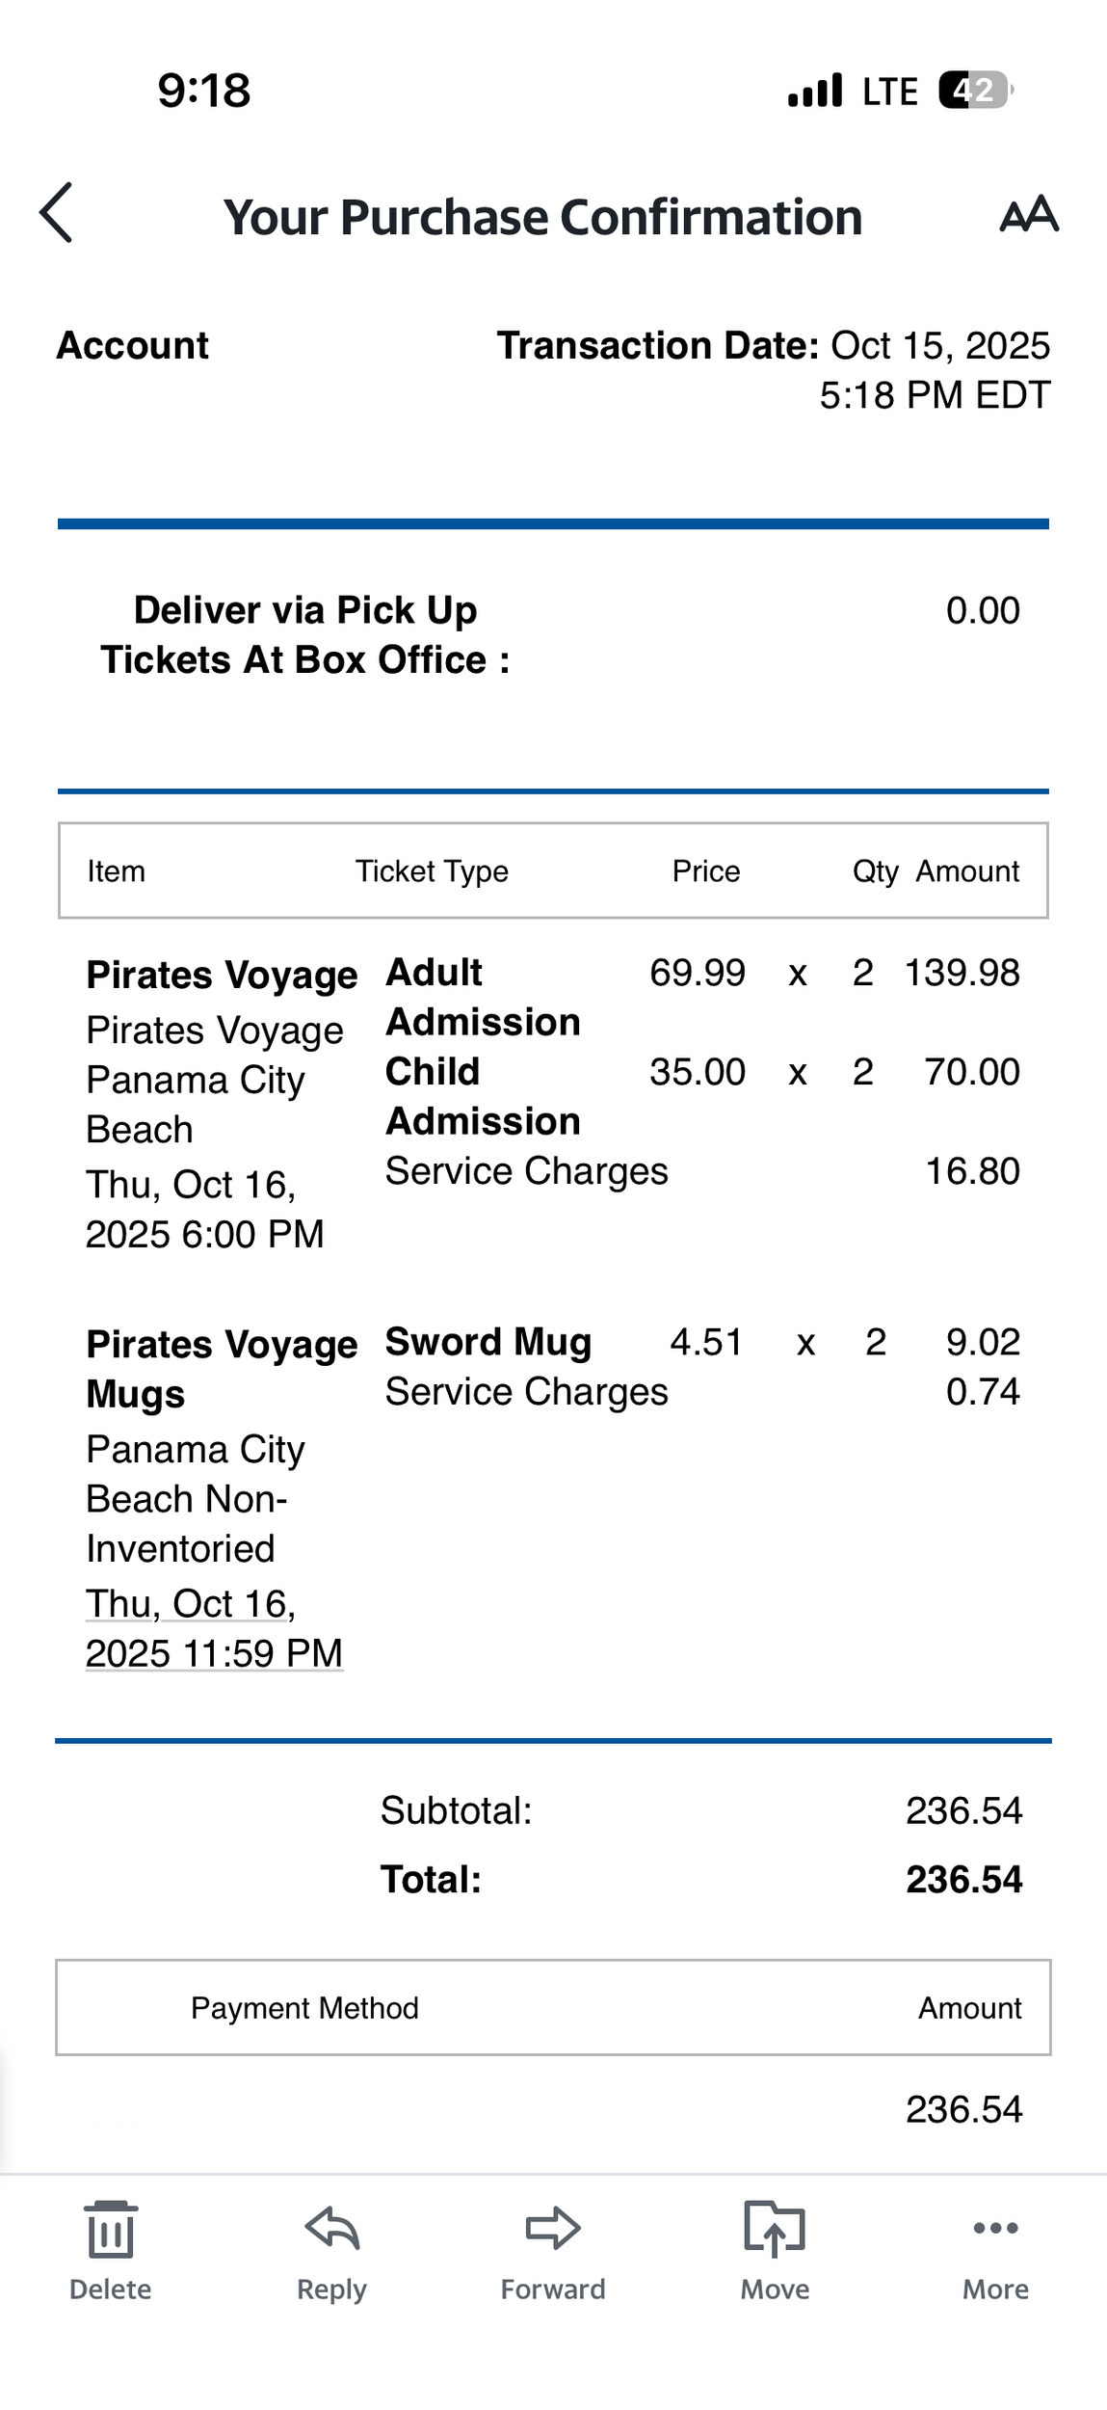
Task: Tap the back arrow chevron
Action: 57,213
